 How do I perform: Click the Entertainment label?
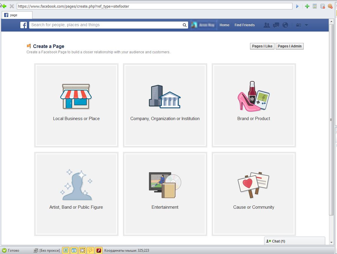tap(165, 207)
